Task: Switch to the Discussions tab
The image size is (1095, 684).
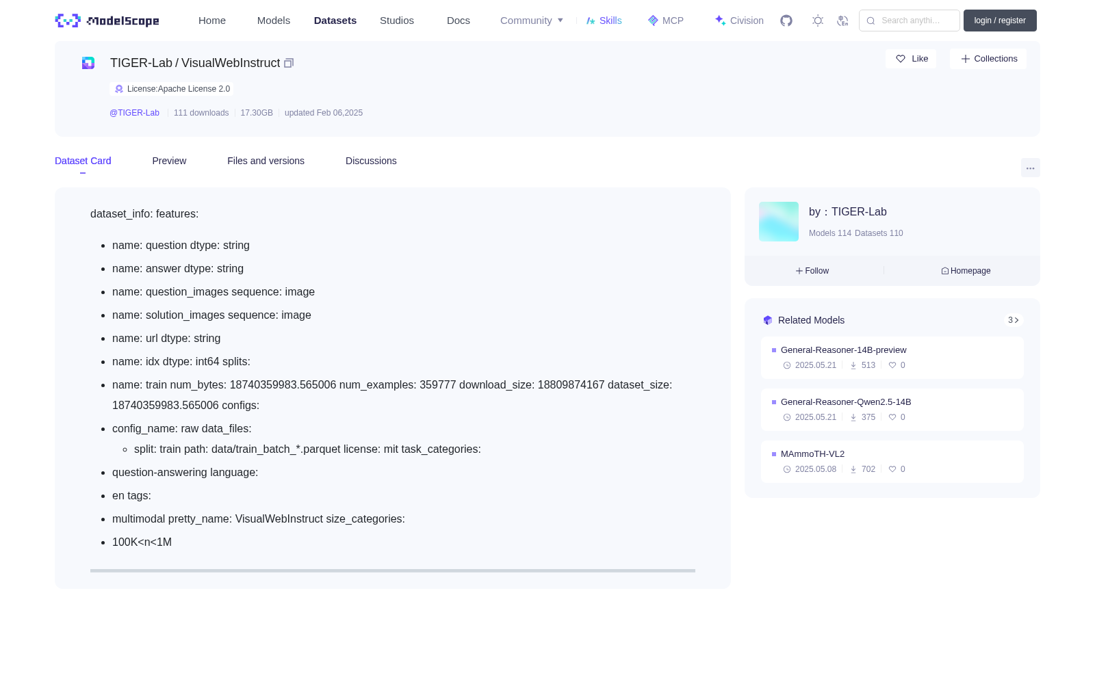Action: tap(371, 161)
